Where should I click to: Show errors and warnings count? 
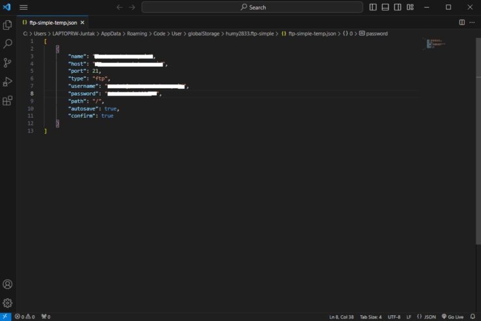pos(25,316)
